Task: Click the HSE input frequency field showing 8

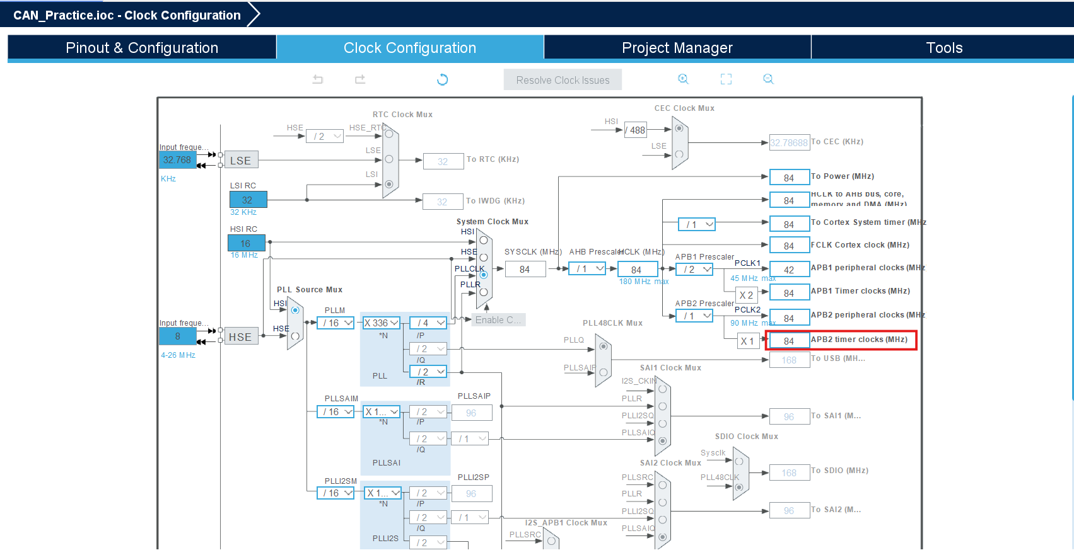Action: [178, 336]
